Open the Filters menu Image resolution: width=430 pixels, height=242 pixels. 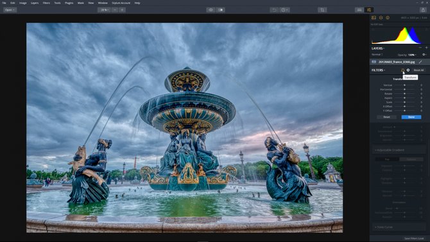[x=46, y=3]
